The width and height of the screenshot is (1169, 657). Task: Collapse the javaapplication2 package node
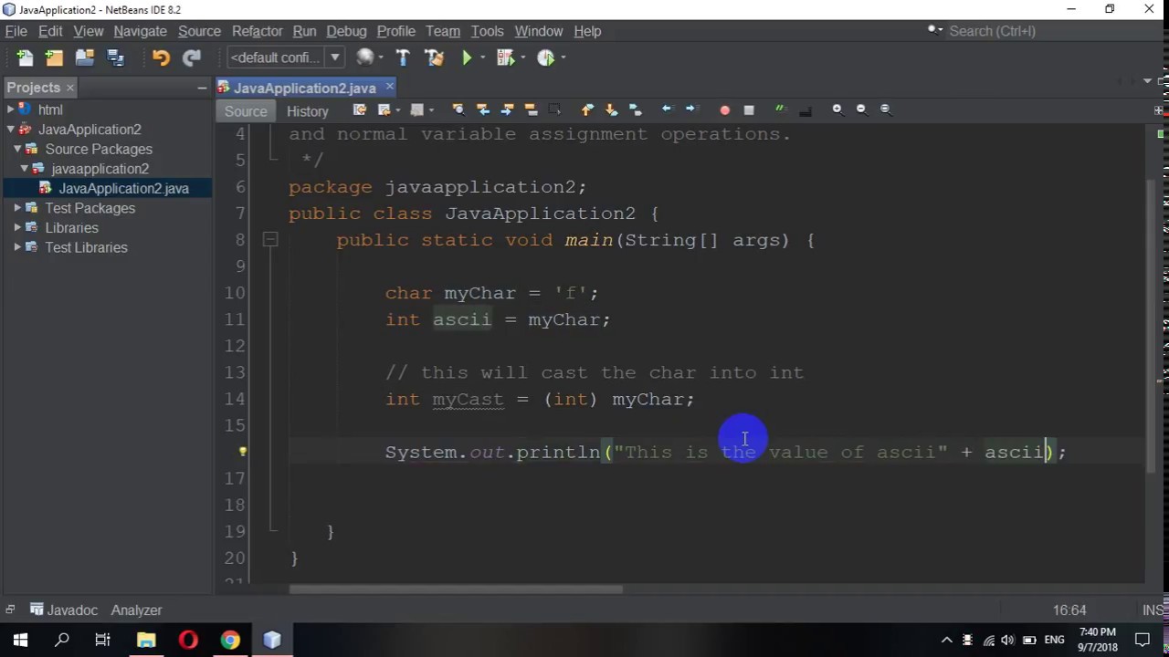[x=25, y=169]
